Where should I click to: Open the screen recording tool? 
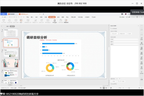[x=66, y=21]
